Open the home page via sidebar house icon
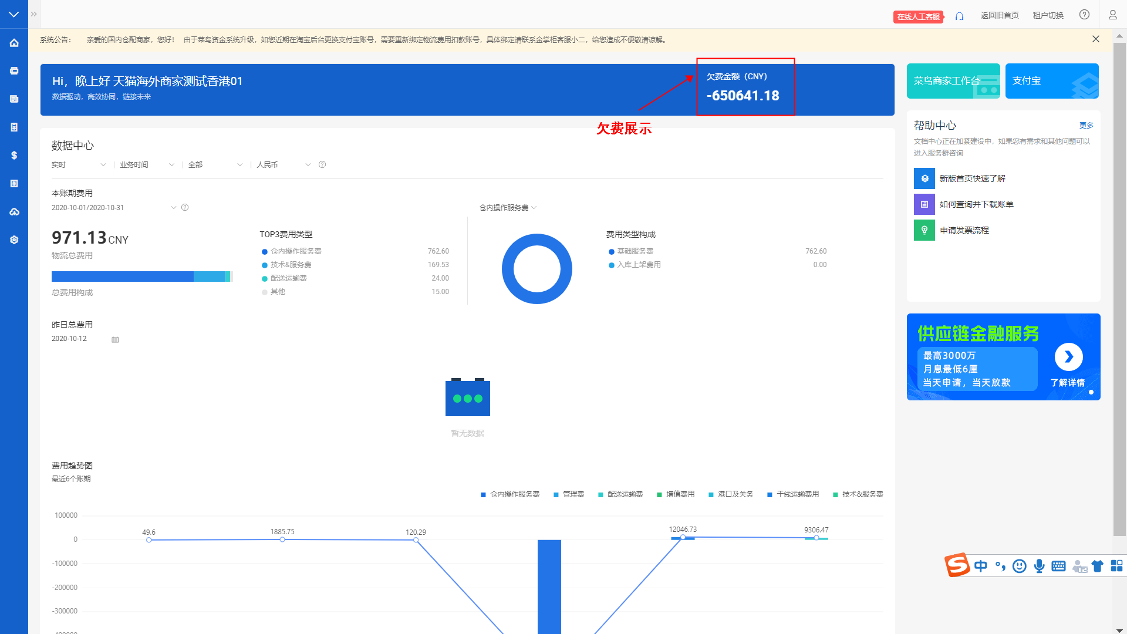 [x=14, y=43]
